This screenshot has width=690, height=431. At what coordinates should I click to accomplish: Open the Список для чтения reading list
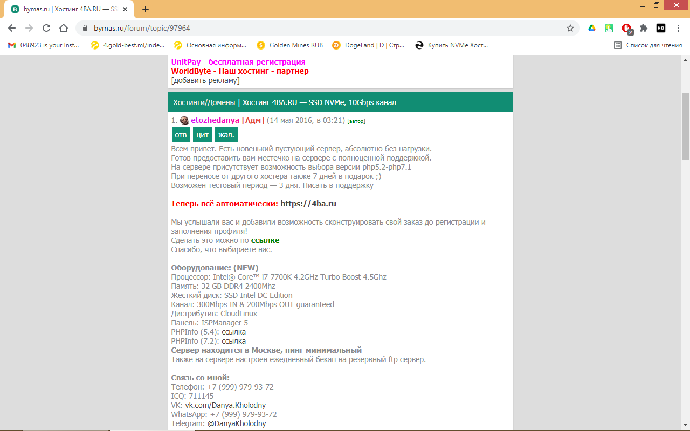(648, 45)
